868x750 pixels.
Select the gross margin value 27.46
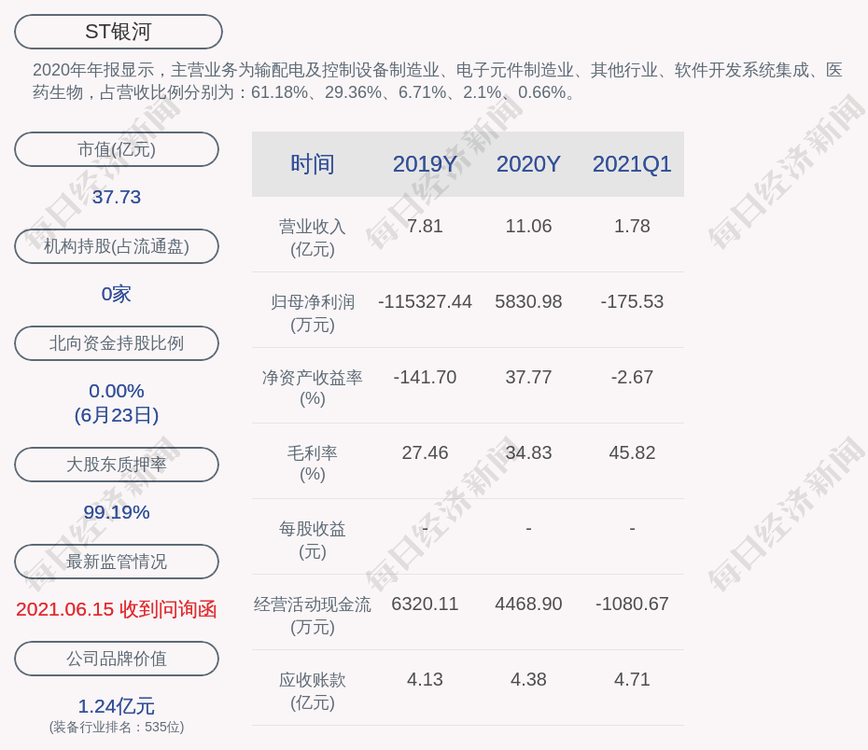(426, 453)
